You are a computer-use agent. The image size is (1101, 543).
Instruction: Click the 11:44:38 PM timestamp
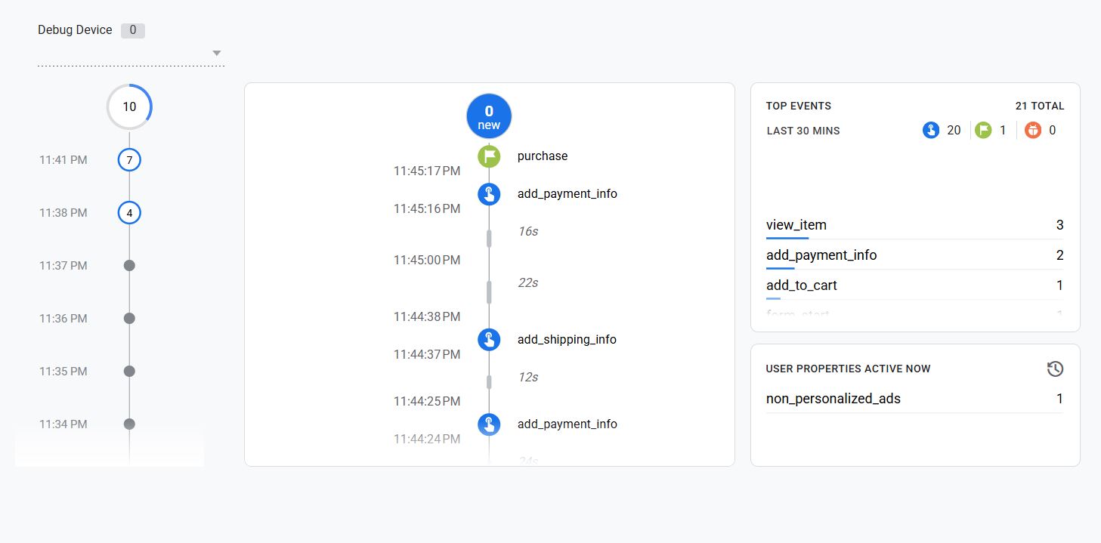tap(427, 317)
